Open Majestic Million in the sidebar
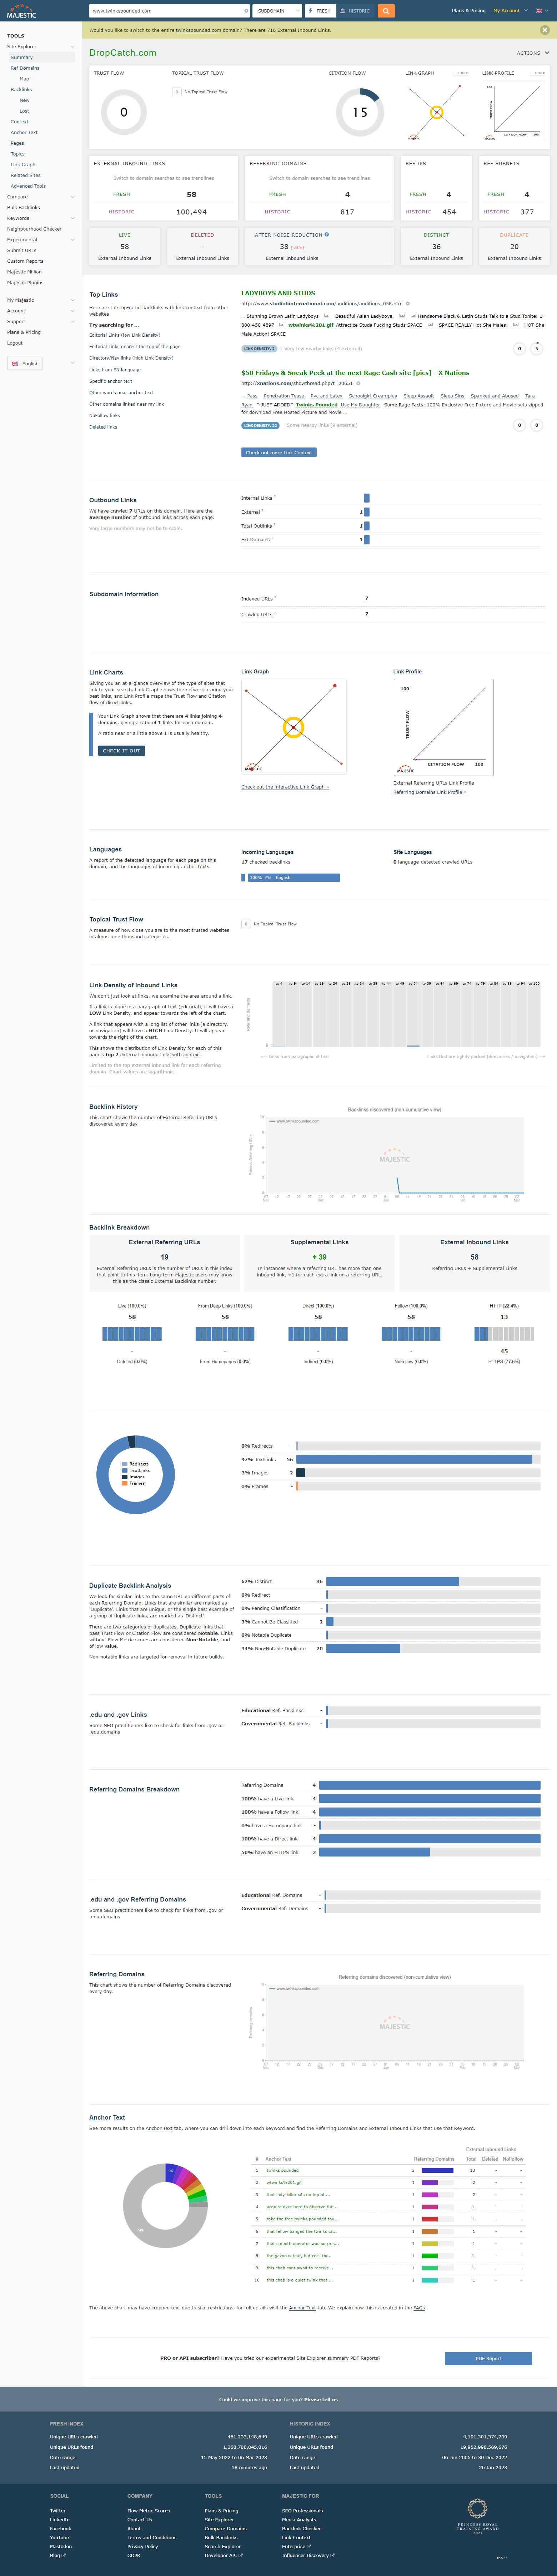 [24, 272]
